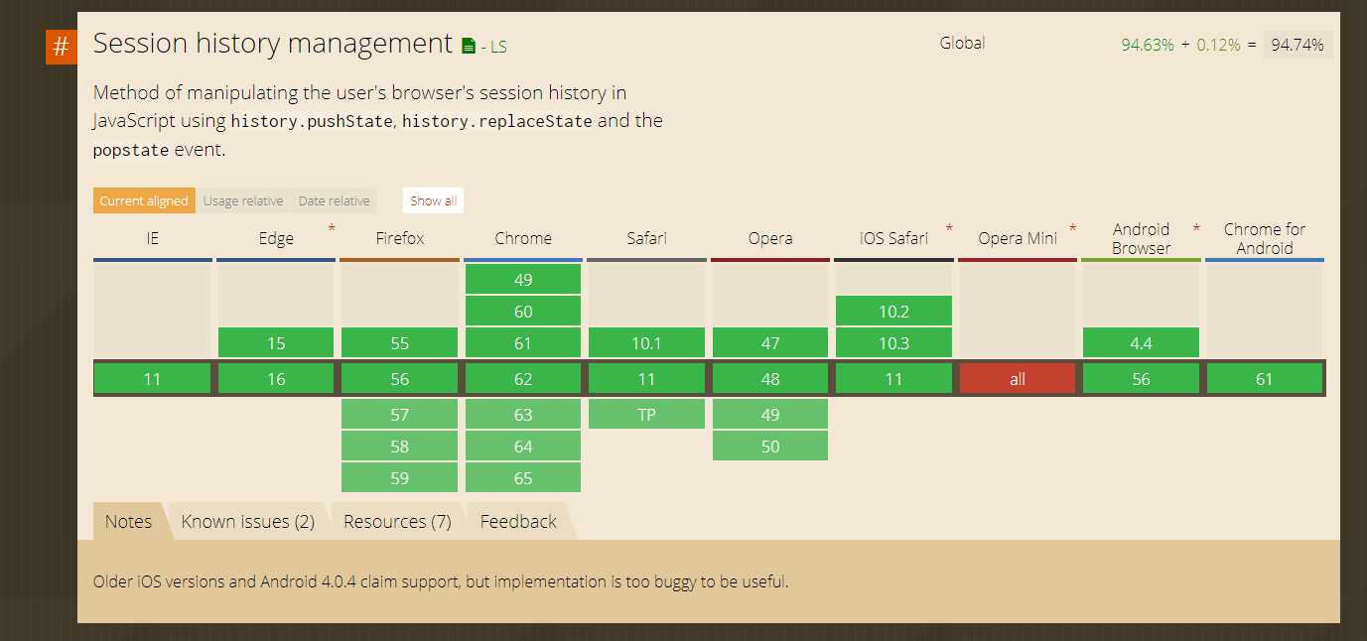This screenshot has height=641, width=1367.
Task: Click the Session history management title
Action: point(273,44)
